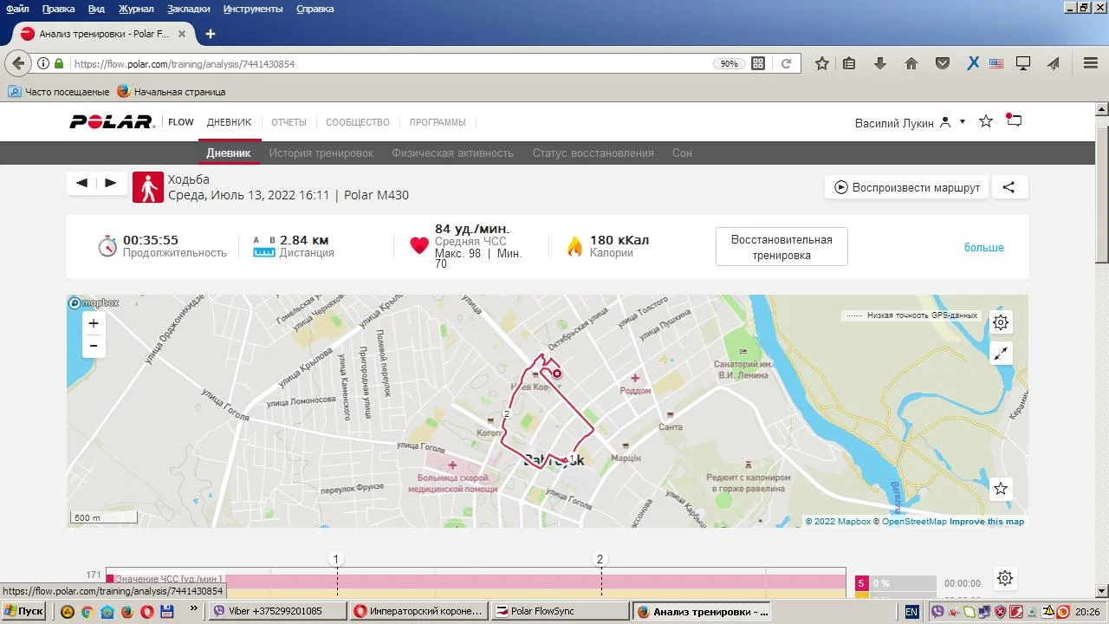Click the share icon next to the route replay button
The image size is (1109, 624).
[1008, 187]
